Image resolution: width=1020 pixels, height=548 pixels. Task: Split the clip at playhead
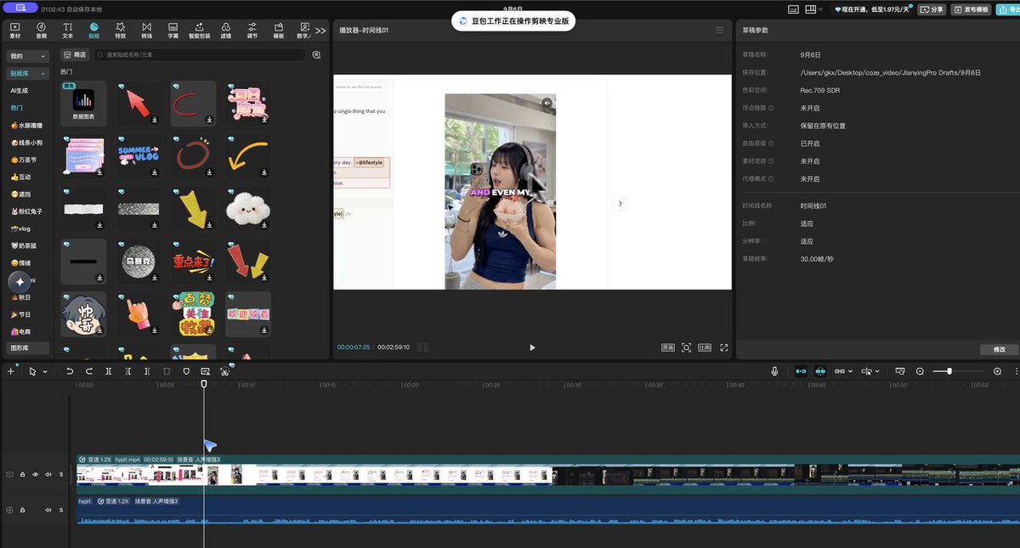point(109,371)
